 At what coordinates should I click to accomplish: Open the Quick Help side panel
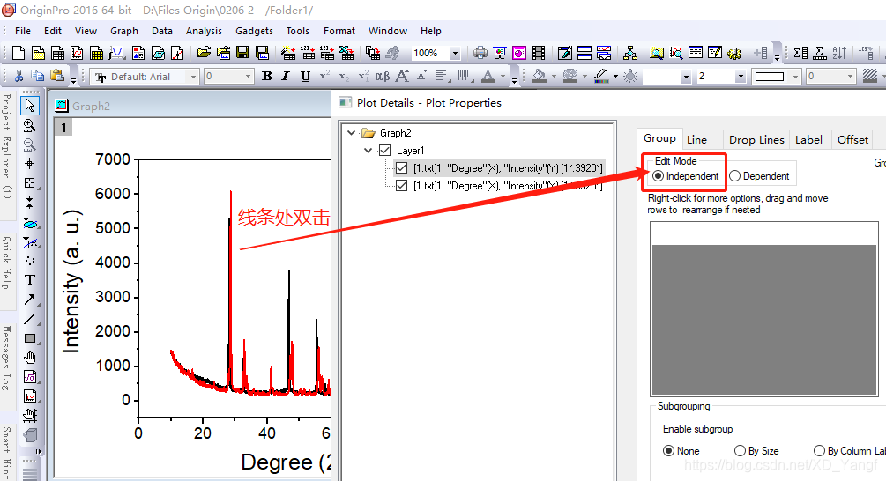point(7,262)
